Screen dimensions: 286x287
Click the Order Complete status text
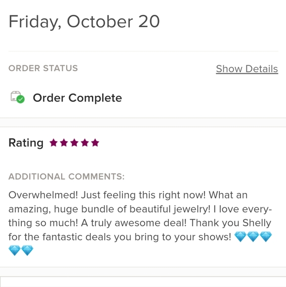pyautogui.click(x=77, y=98)
